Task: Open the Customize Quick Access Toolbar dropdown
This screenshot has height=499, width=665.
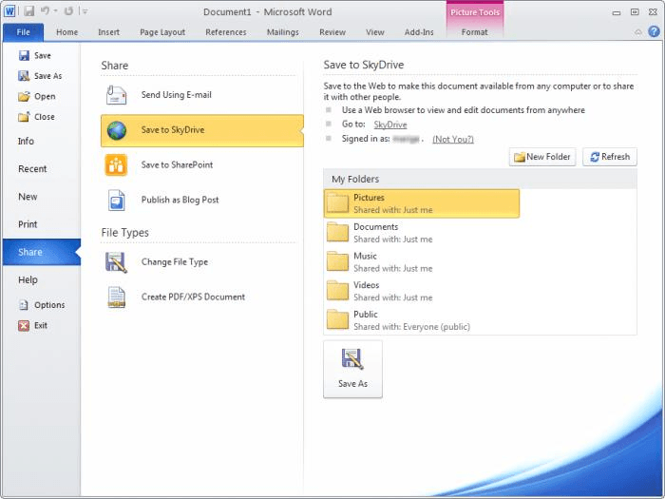Action: (x=85, y=11)
